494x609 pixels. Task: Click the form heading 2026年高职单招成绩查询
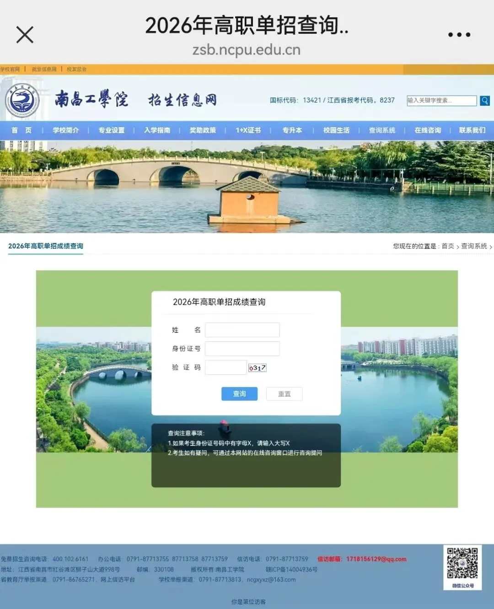(219, 302)
